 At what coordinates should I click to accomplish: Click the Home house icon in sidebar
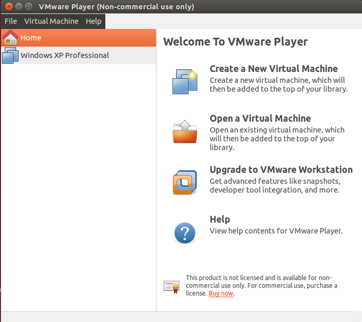[11, 38]
